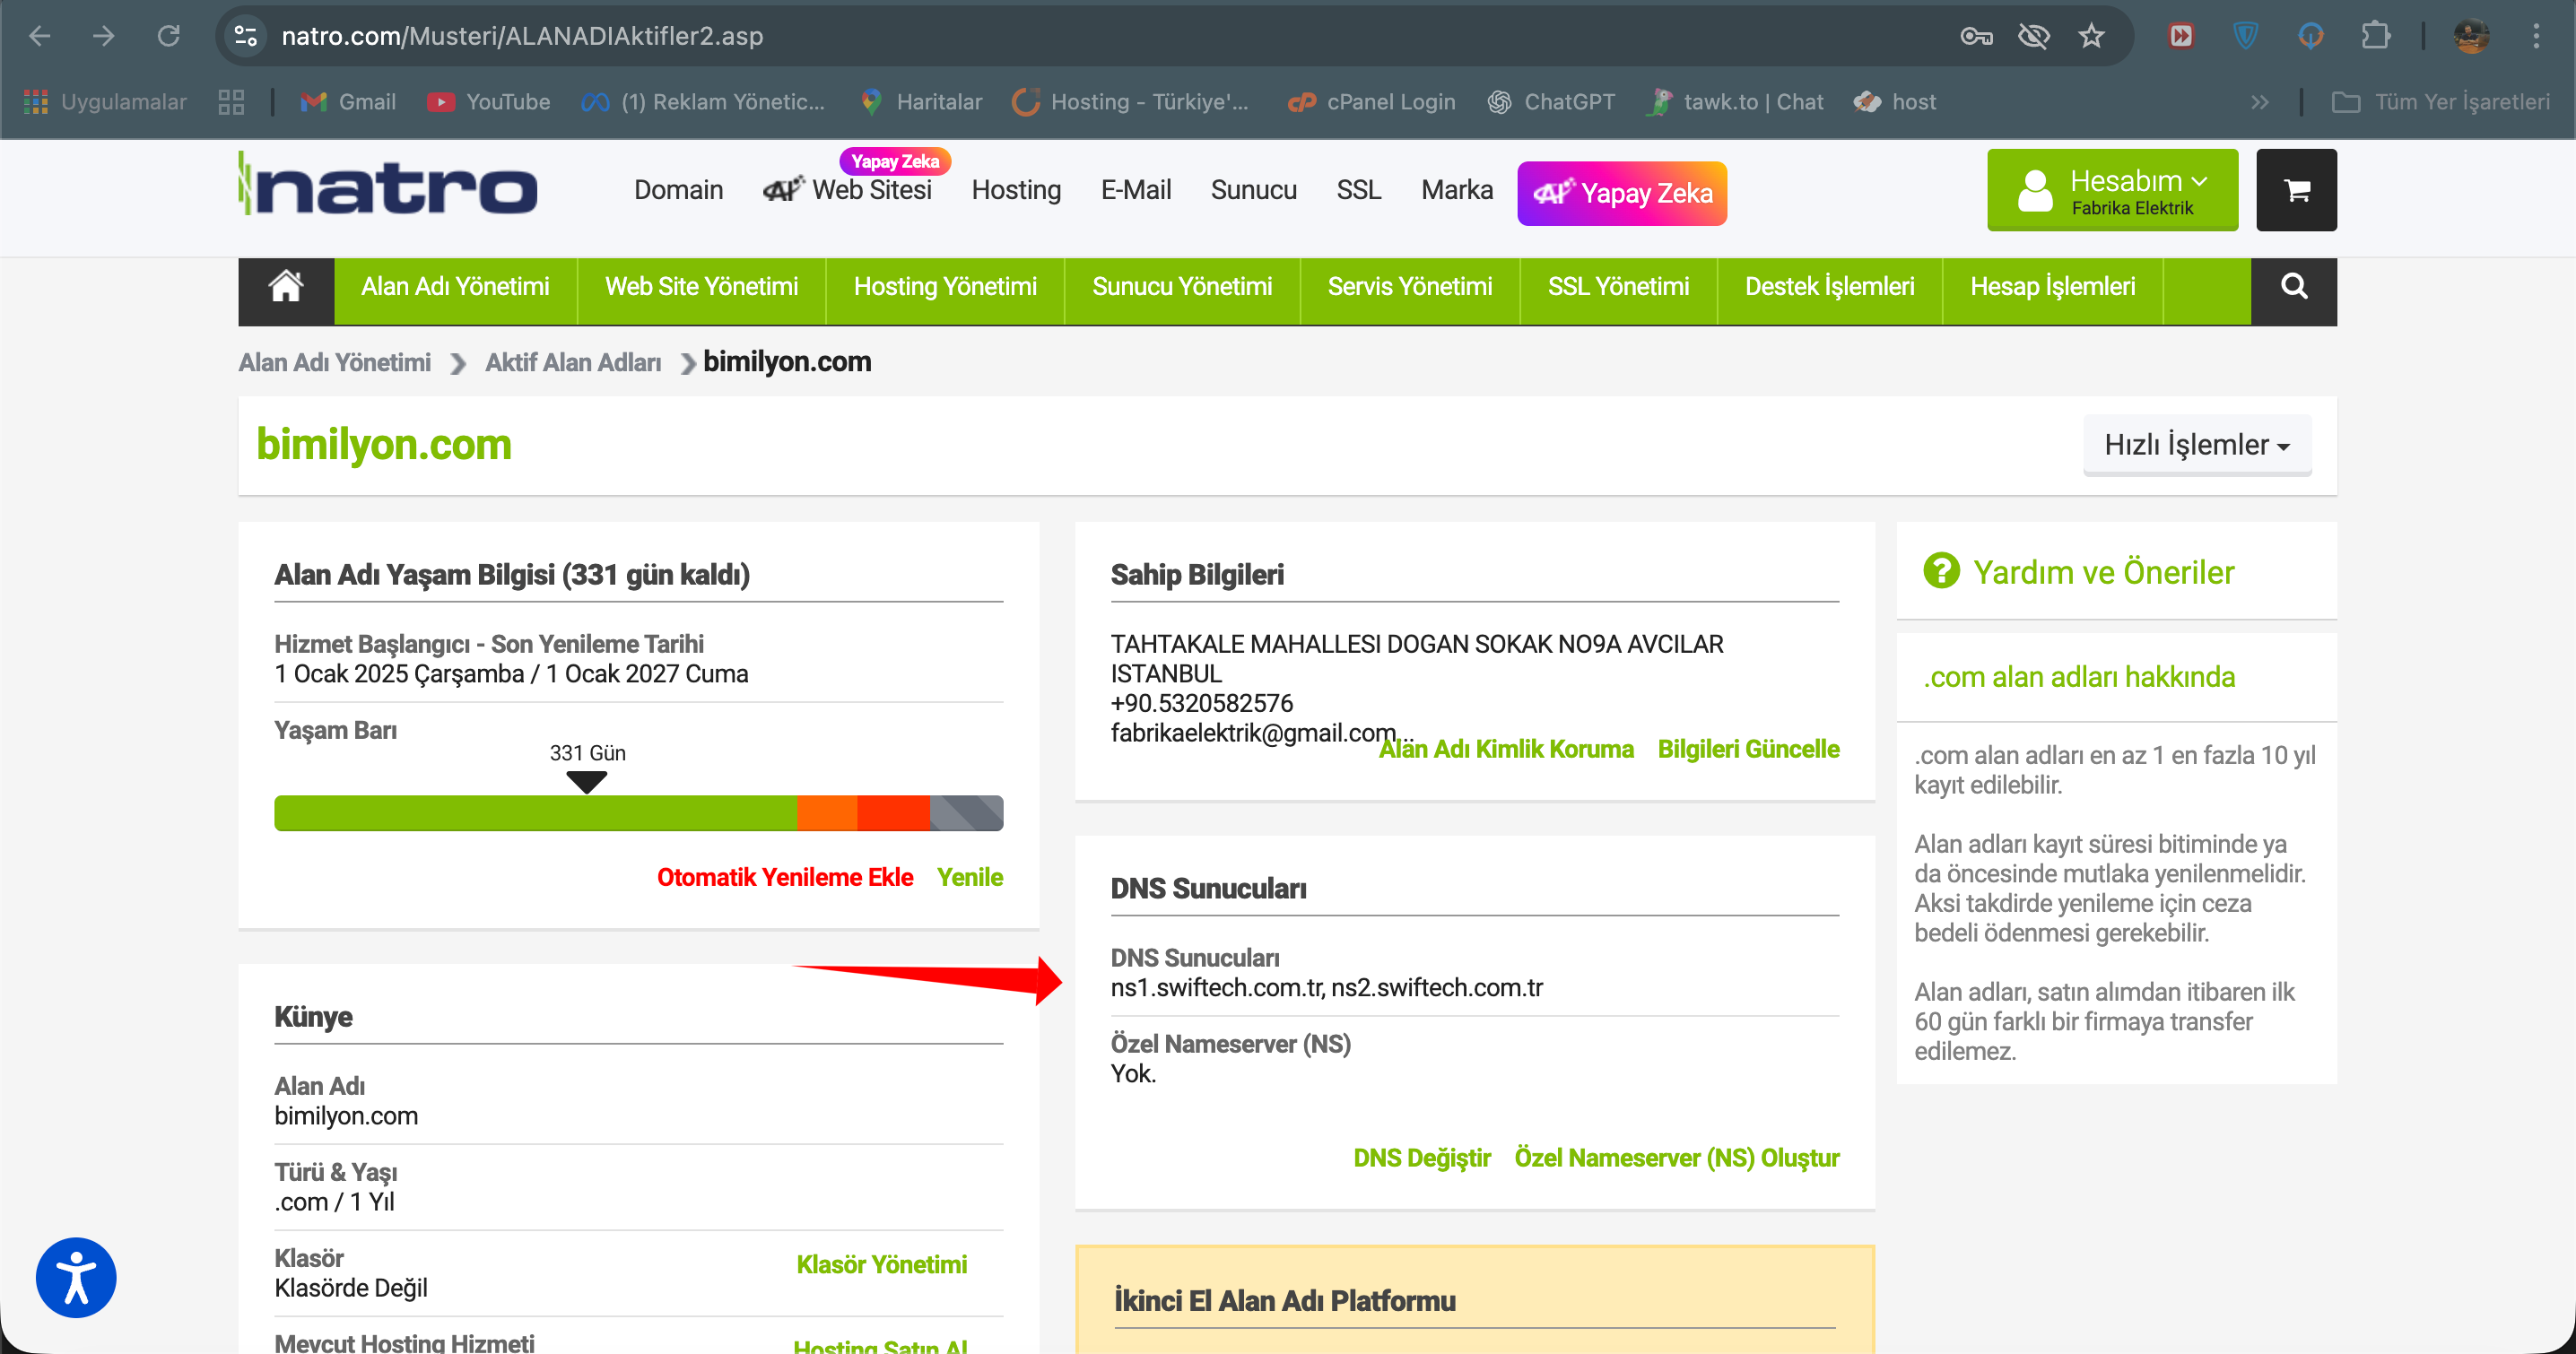
Task: Click Bilgileri Güncelle link
Action: pos(1748,749)
